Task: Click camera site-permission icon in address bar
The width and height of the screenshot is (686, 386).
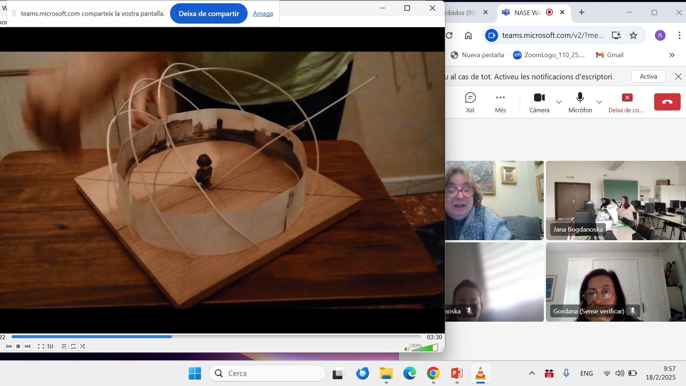Action: point(492,35)
